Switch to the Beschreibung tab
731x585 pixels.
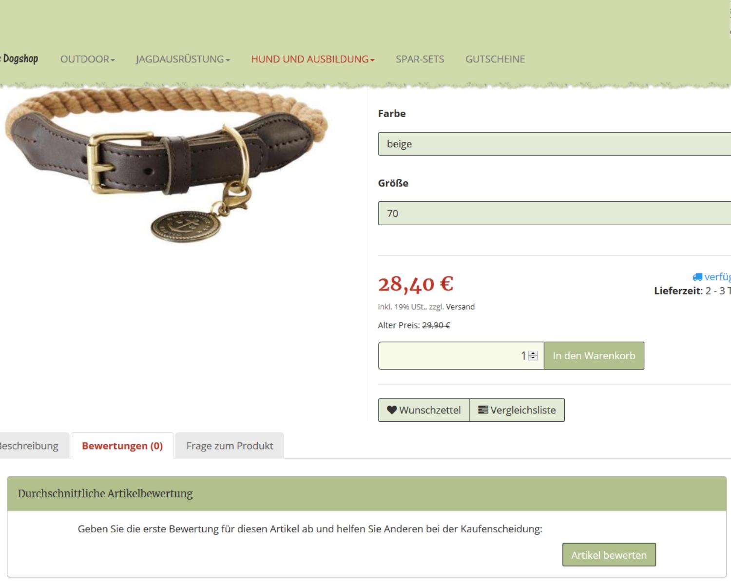(x=29, y=446)
